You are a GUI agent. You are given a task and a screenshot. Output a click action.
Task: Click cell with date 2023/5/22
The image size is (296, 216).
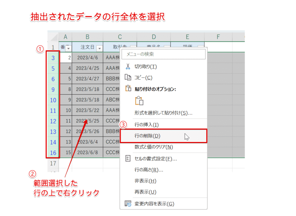pyautogui.click(x=87, y=110)
